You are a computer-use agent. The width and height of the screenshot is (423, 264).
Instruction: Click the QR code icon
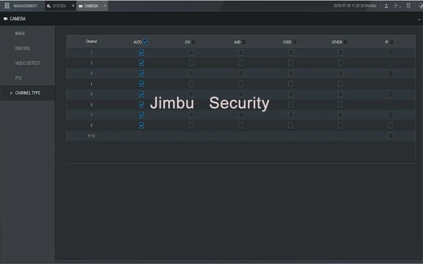[408, 6]
